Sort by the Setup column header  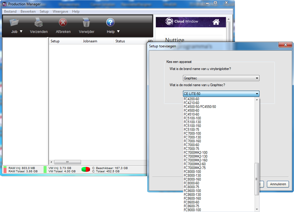65,41
